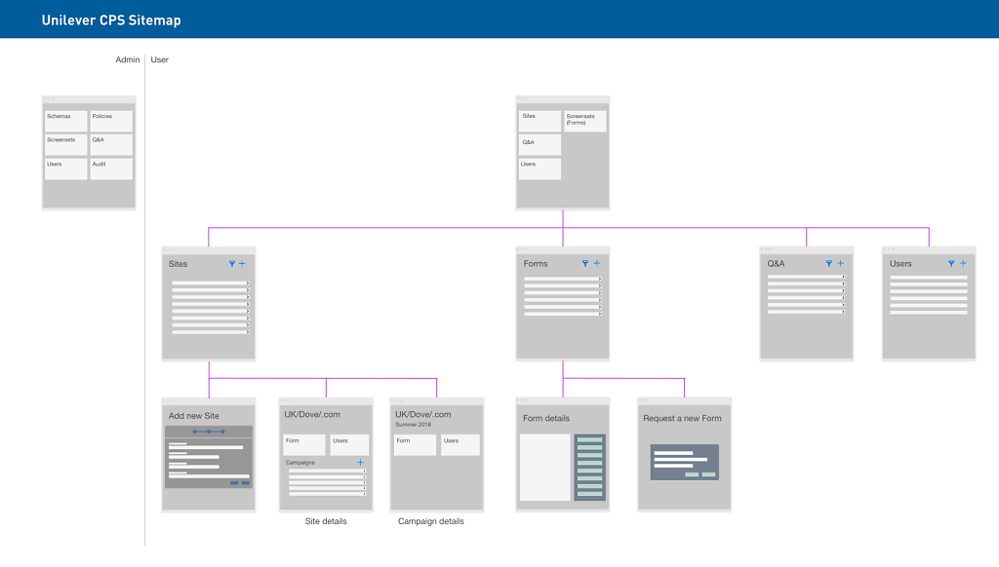Click the Form tile in Campaign details
This screenshot has height=567, width=999.
[415, 445]
